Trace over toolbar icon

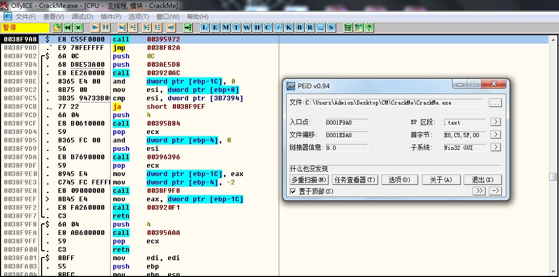tap(157, 28)
